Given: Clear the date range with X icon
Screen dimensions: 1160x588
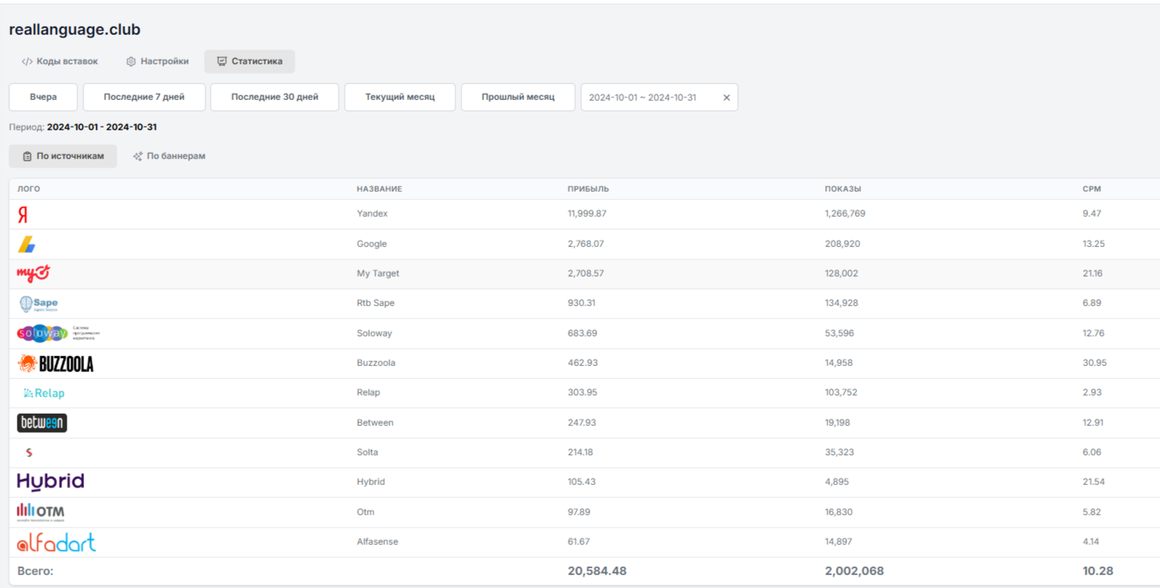Looking at the screenshot, I should (x=726, y=98).
